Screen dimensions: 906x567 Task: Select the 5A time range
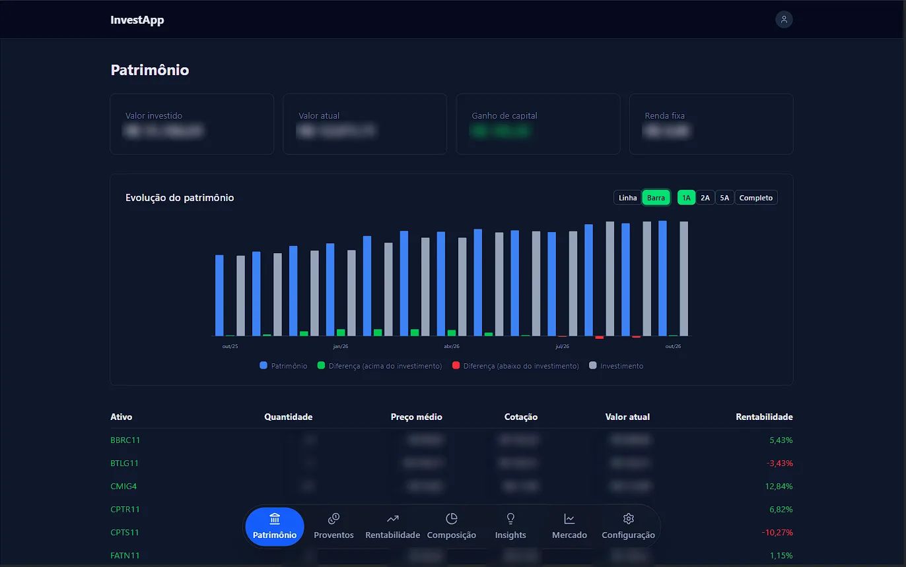click(724, 198)
